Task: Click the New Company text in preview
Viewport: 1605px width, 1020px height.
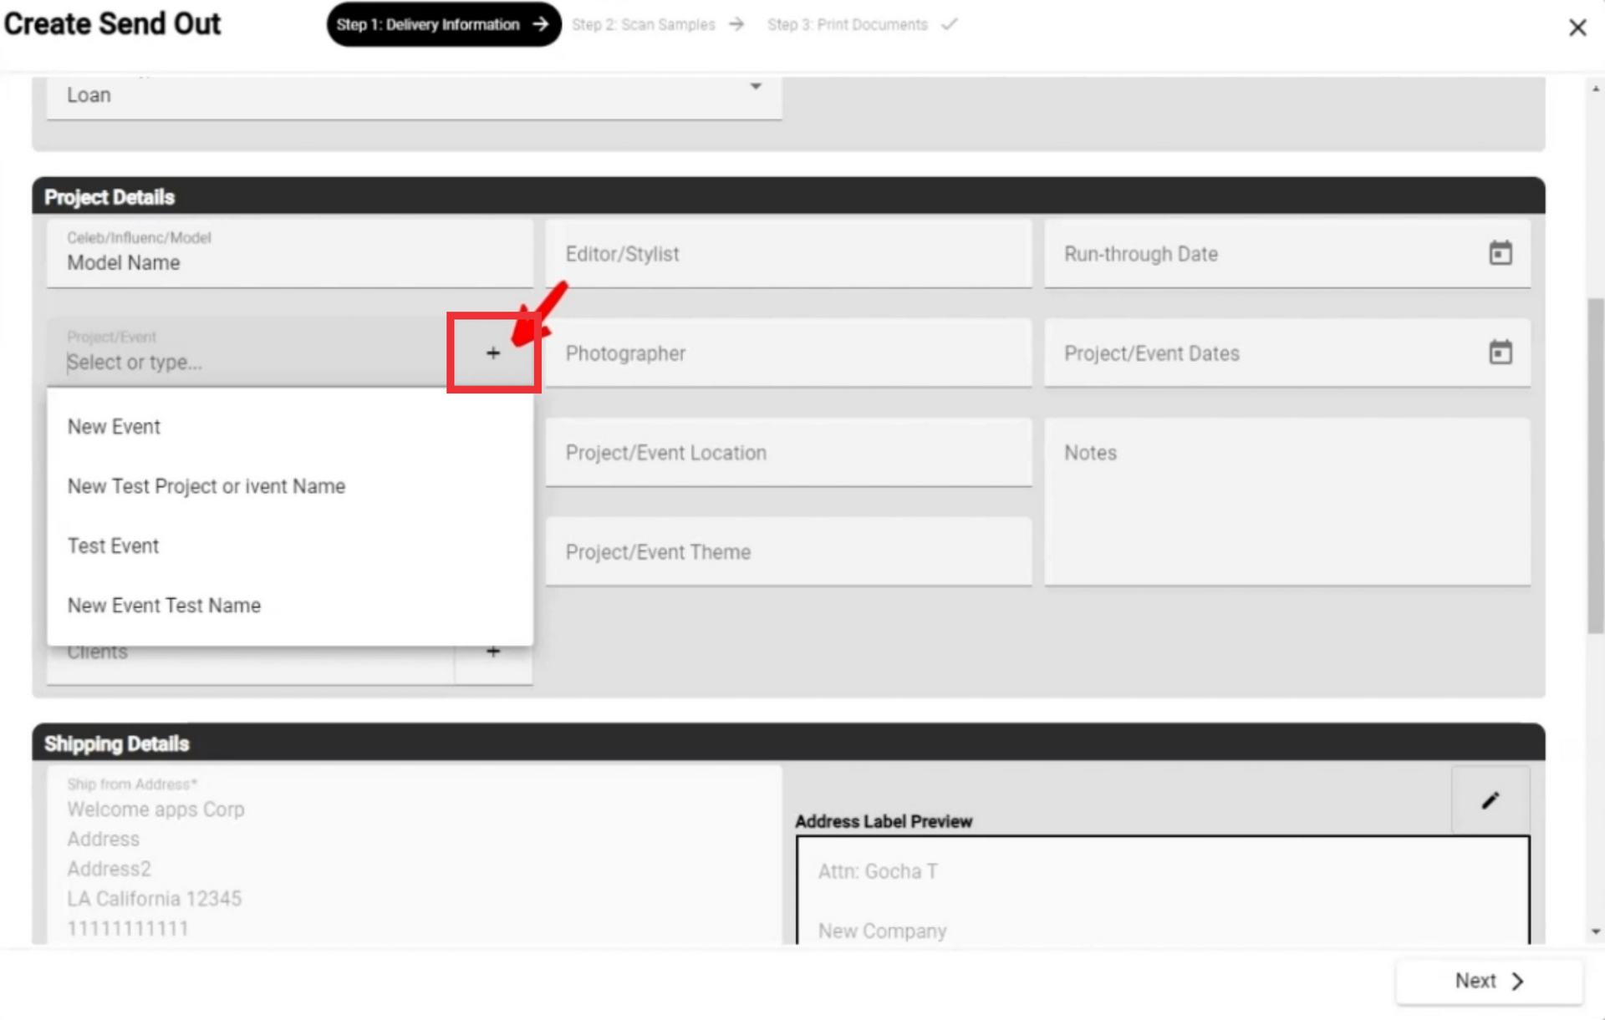Action: (882, 931)
